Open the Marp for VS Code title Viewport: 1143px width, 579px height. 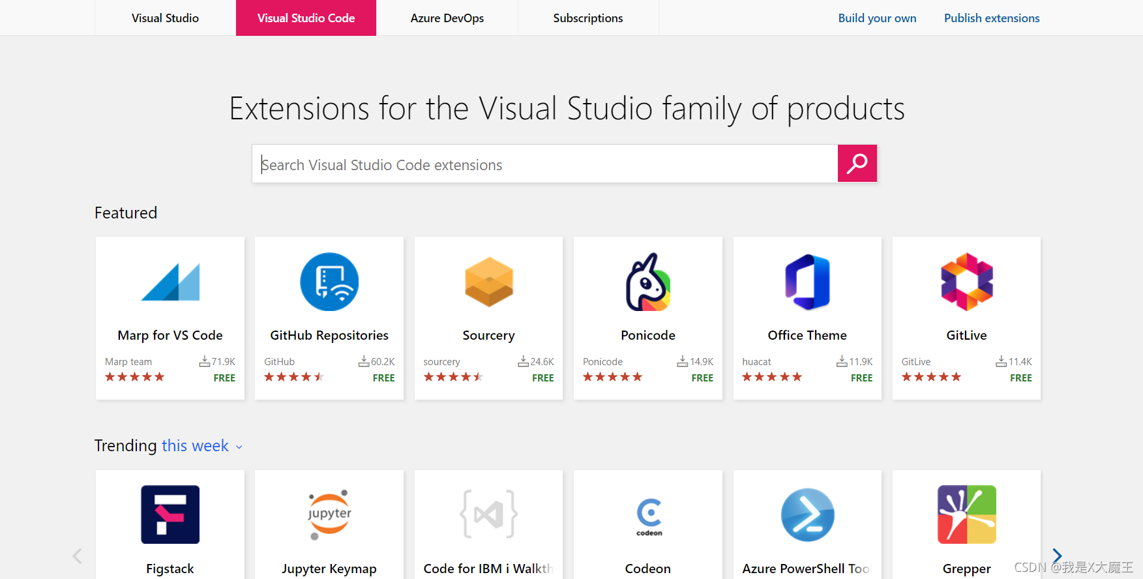point(170,335)
